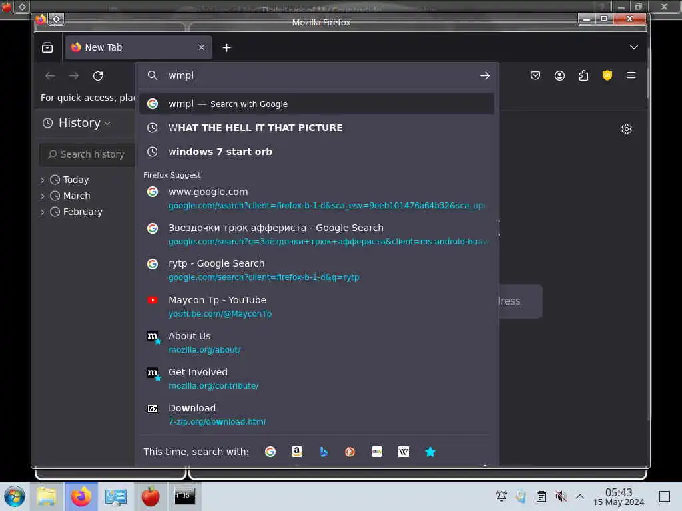Search this time with DuckDuckGo icon
This screenshot has width=682, height=511.
point(350,452)
